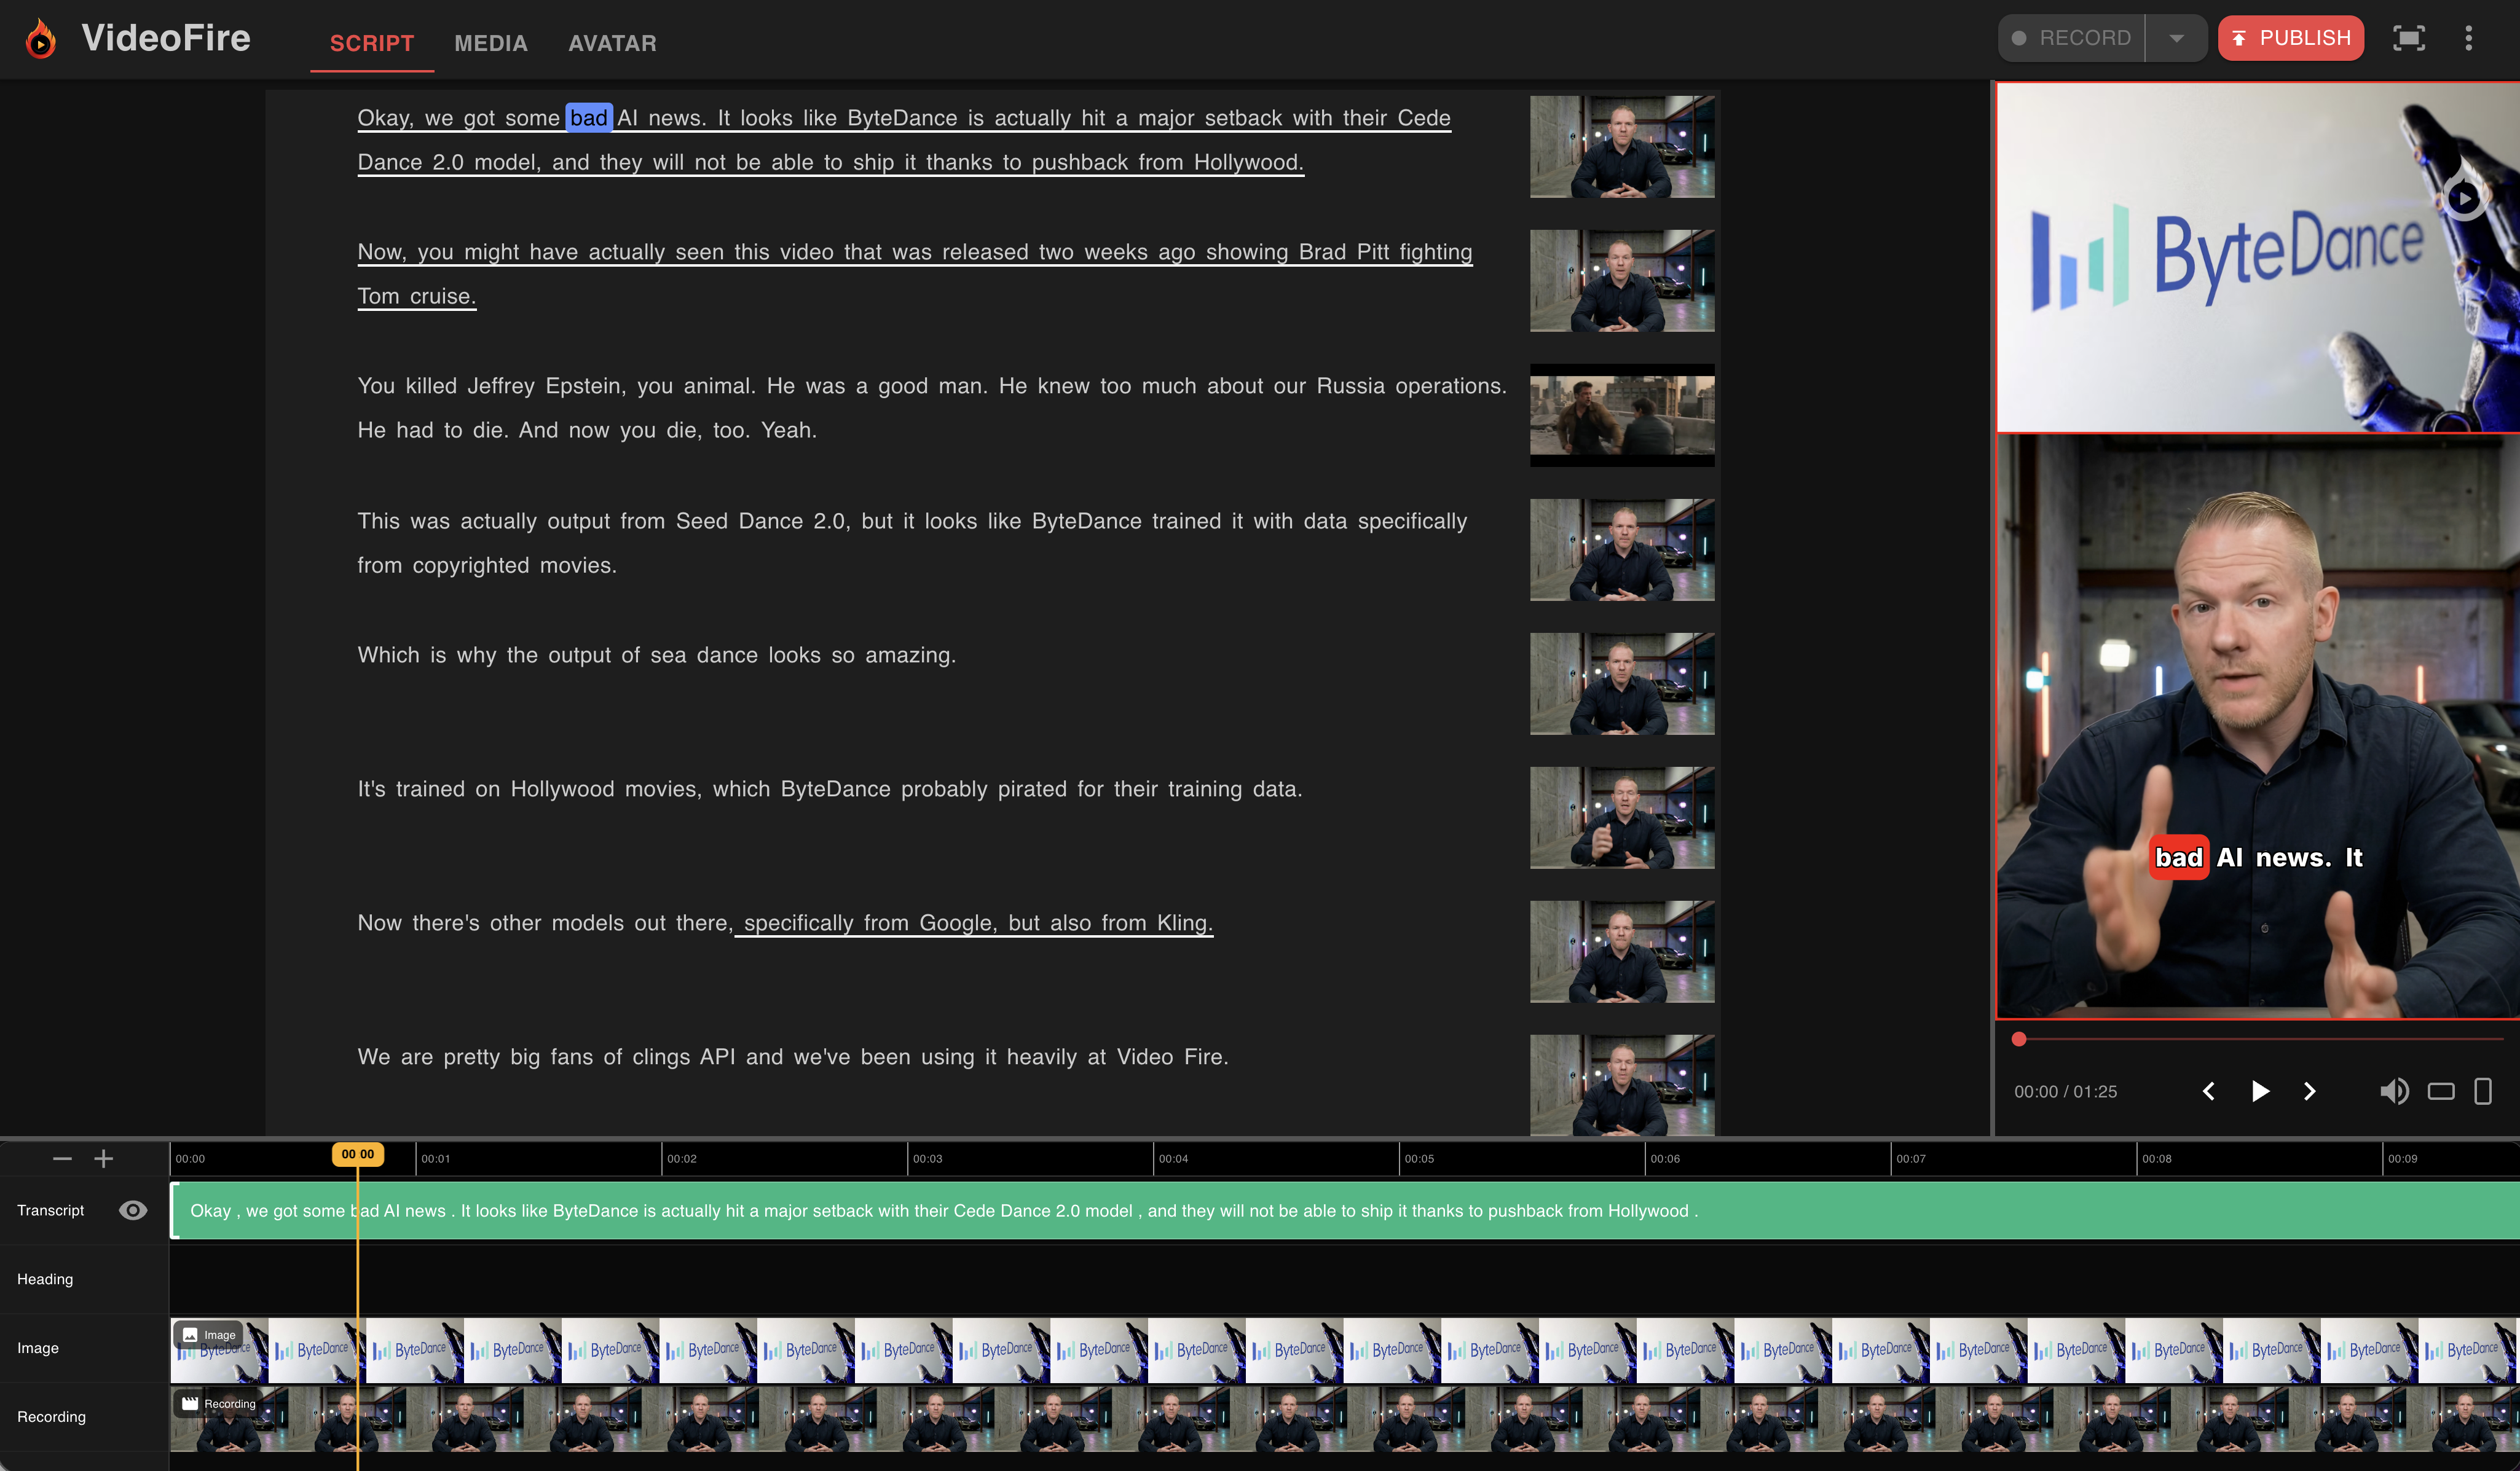Enter fullscreen with the frame icon
2520x1471 pixels.
(2408, 38)
